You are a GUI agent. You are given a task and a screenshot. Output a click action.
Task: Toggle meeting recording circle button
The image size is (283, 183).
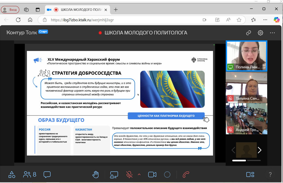coord(167,175)
